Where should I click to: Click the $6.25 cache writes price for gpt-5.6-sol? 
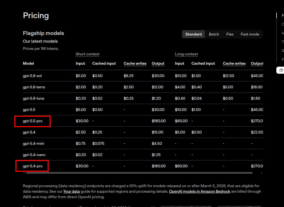pyautogui.click(x=129, y=76)
